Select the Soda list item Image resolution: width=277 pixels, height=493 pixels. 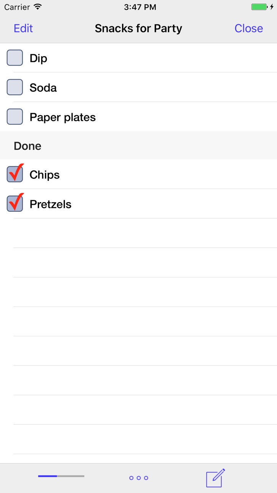click(x=138, y=87)
